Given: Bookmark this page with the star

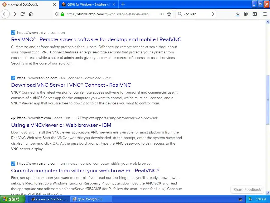Looking at the screenshot, I should coord(169,14).
